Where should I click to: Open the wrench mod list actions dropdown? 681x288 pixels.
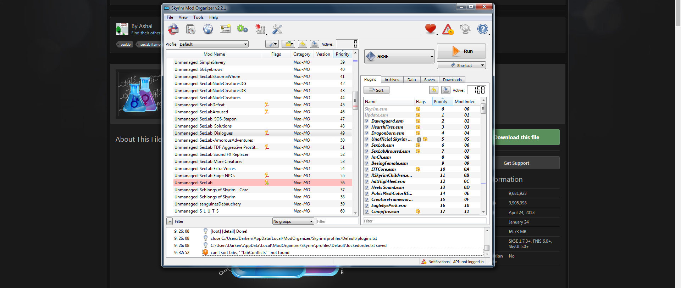click(272, 44)
